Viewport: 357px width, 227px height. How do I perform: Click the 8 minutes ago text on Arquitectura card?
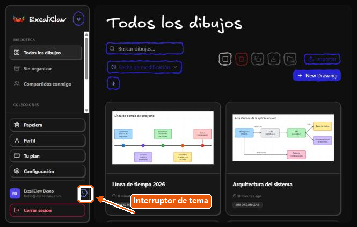[250, 196]
